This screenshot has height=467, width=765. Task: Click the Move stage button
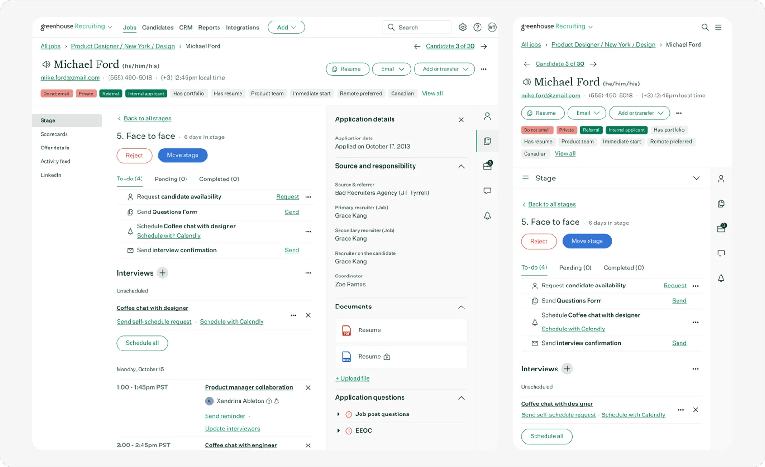(x=182, y=155)
